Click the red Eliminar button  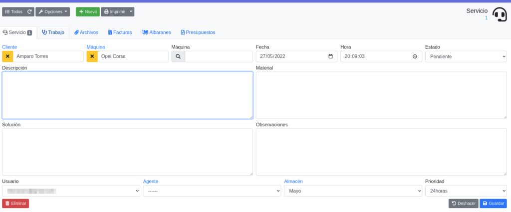tap(15, 204)
